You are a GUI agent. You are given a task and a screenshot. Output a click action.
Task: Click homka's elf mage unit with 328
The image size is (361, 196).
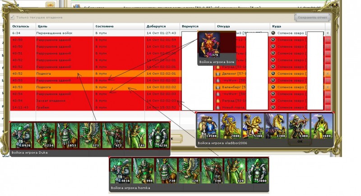tap(235, 171)
